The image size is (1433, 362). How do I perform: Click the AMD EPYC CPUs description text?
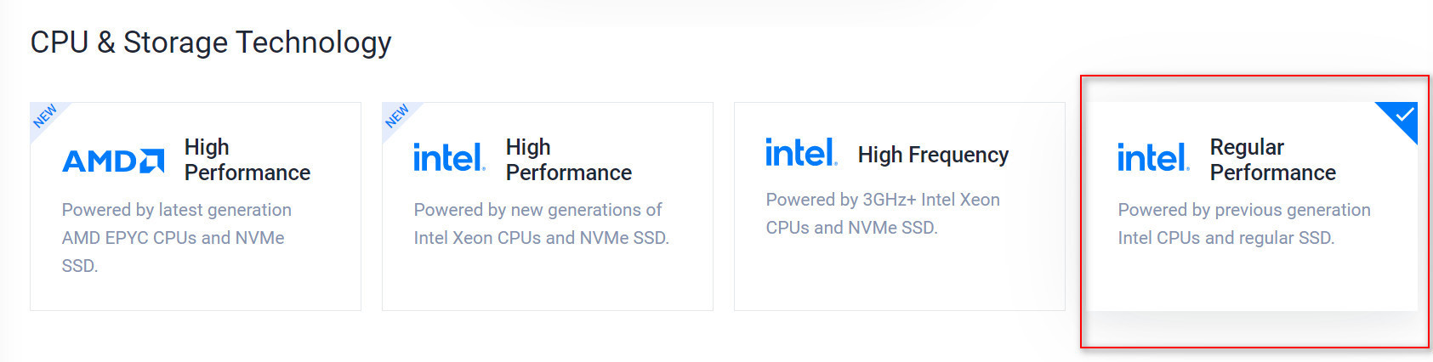point(176,237)
